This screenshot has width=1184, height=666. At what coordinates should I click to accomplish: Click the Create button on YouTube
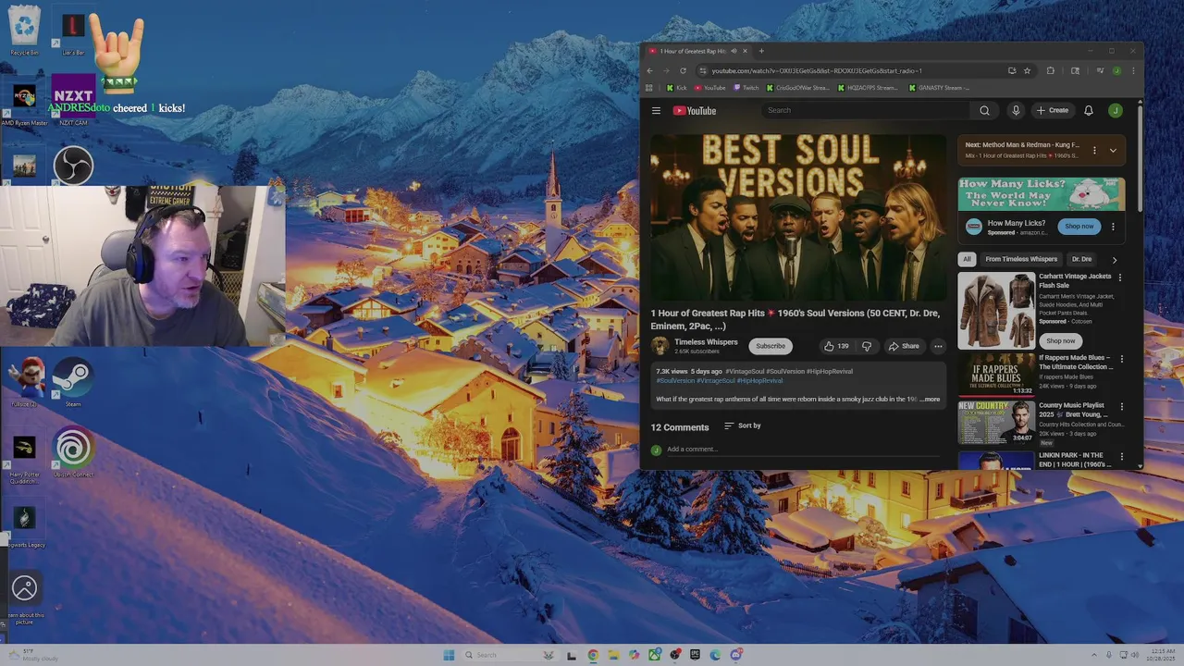click(1052, 110)
